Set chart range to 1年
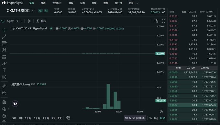This screenshot has height=125, width=220. pyautogui.click(x=20, y=118)
